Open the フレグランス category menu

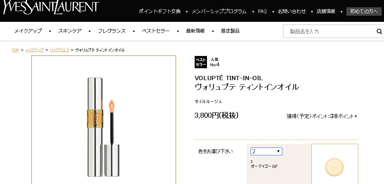pyautogui.click(x=112, y=31)
